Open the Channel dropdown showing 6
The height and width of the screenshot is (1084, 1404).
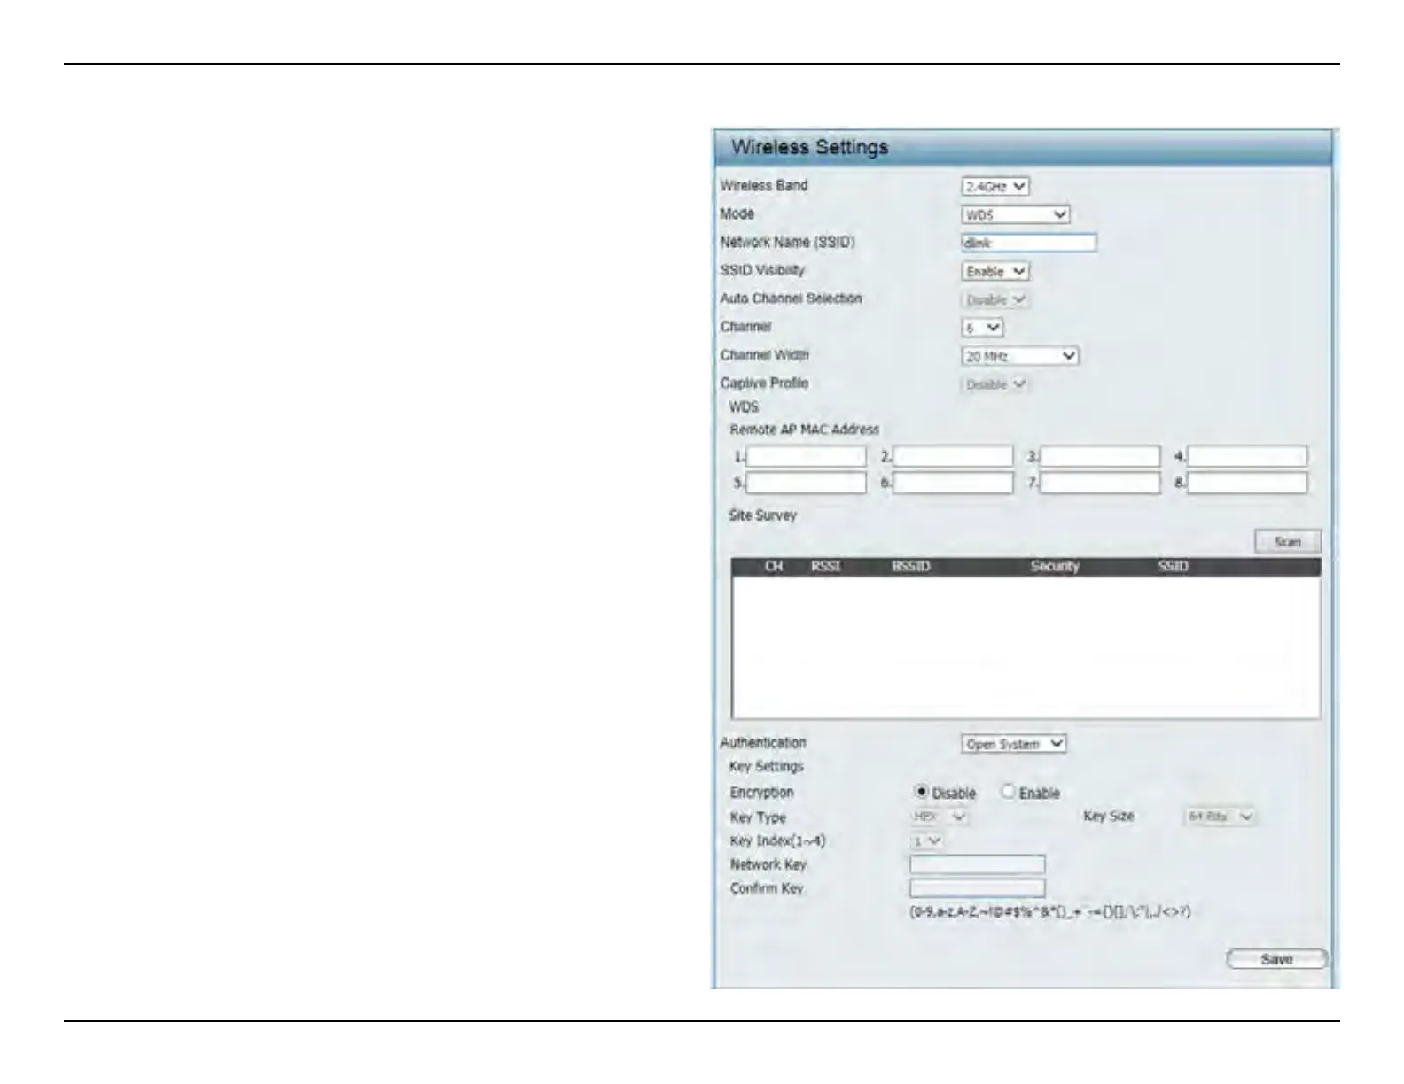(982, 328)
